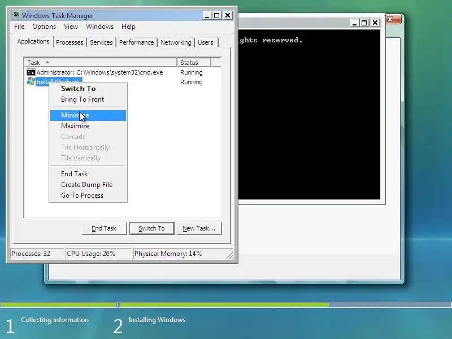
Task: Choose Bring To Front in context menu
Action: (x=88, y=99)
